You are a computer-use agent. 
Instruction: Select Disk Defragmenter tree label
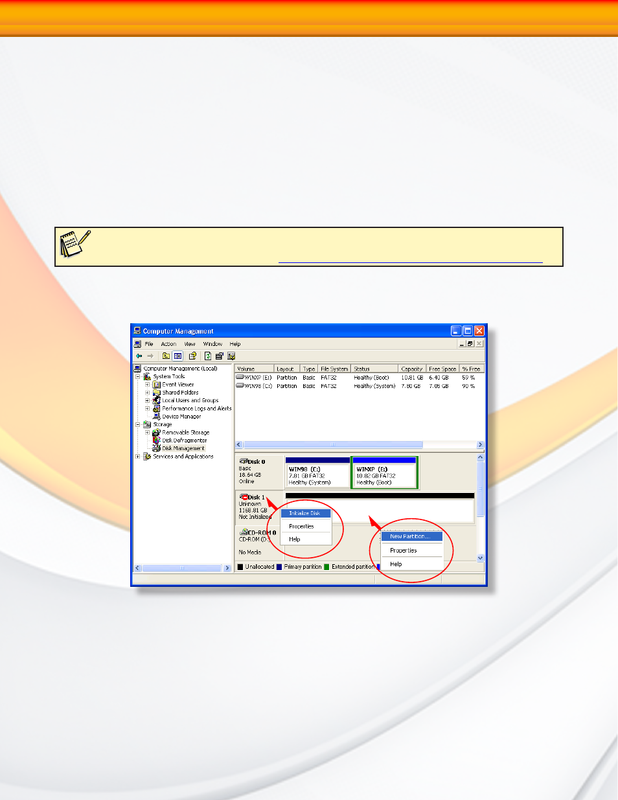185,440
